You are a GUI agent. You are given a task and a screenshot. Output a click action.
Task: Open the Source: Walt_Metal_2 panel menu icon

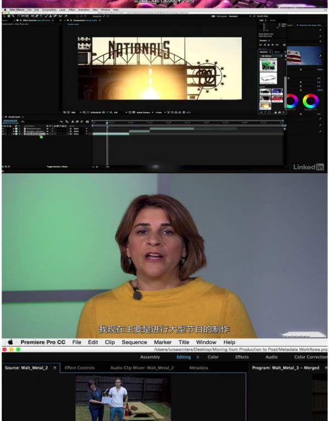tap(55, 368)
